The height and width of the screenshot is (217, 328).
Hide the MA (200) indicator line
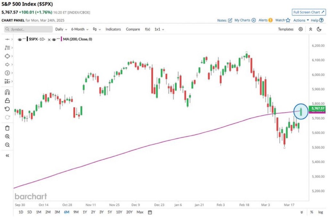(x=55, y=39)
